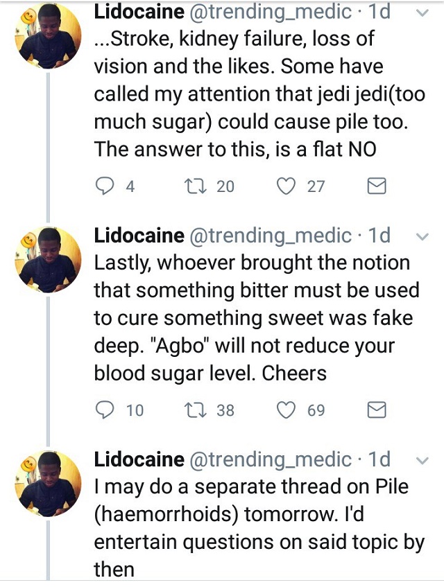Retweet the 'Agbo' blood sugar tweet
444x587 pixels.
point(191,410)
